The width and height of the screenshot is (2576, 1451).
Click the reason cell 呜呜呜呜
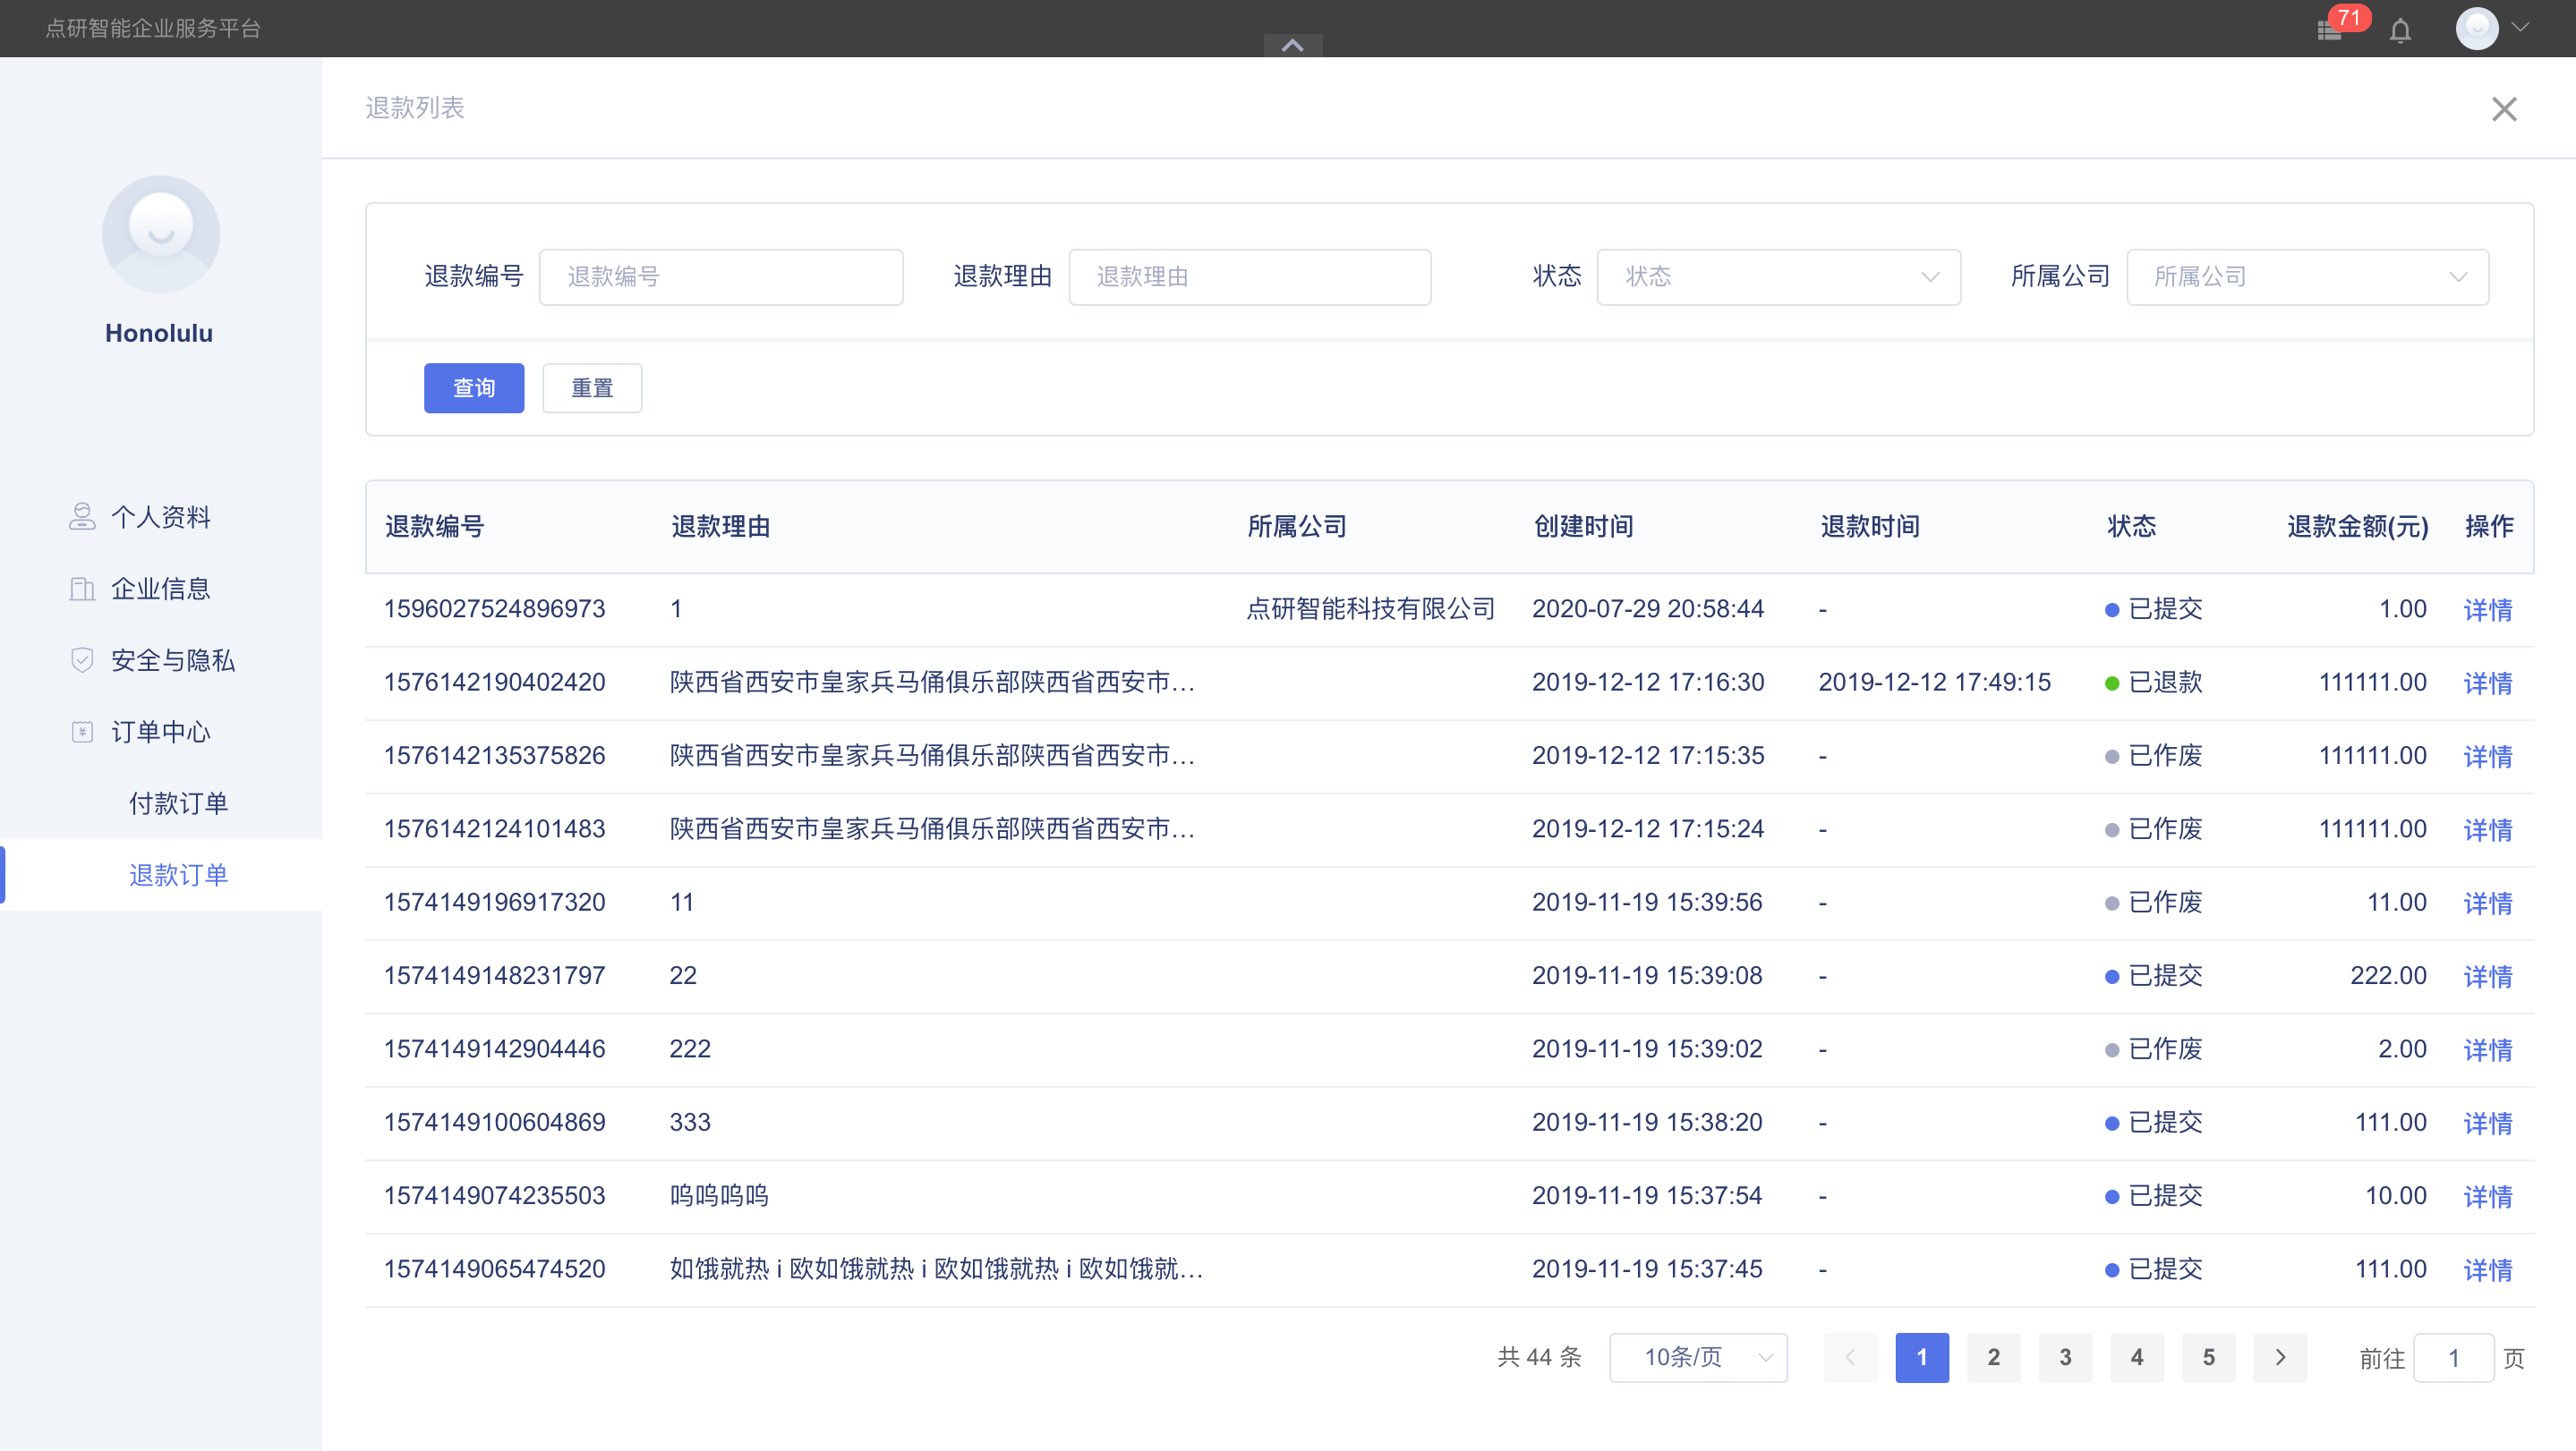point(719,1195)
